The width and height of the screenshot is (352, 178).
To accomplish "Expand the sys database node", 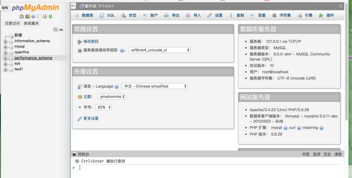I will (5, 64).
